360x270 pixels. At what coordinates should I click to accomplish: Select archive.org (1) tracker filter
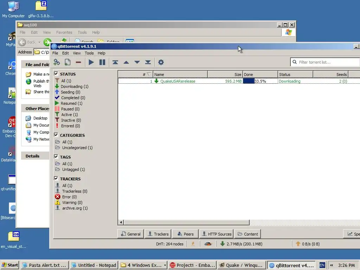(x=72, y=208)
